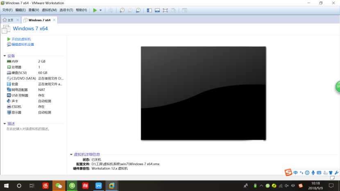The image size is (340, 191).
Task: Click the take snapshot clock icon
Action: tap(122, 10)
